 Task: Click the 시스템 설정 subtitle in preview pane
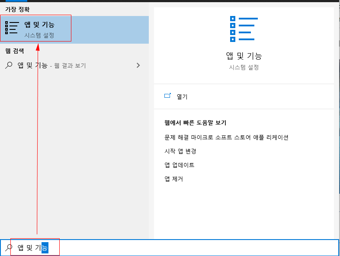point(244,67)
